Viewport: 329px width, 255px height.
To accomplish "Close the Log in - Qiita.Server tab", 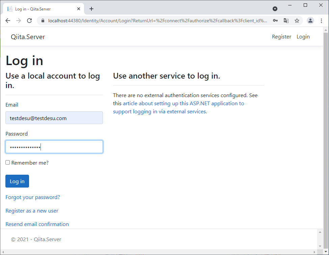I will point(79,9).
